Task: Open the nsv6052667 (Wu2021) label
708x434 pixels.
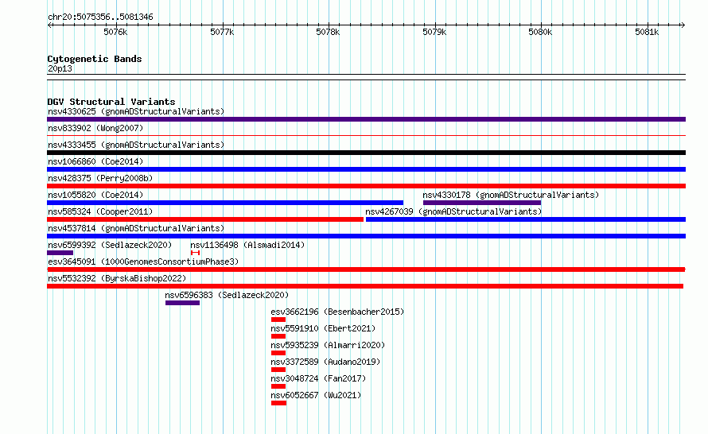Action: (316, 395)
